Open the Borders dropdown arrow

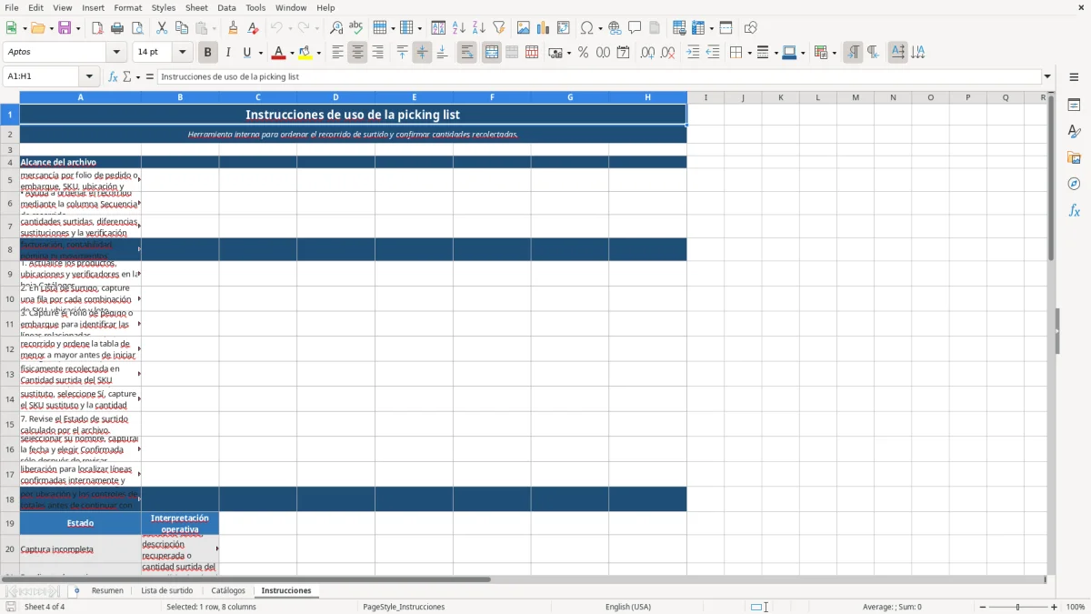(x=748, y=53)
